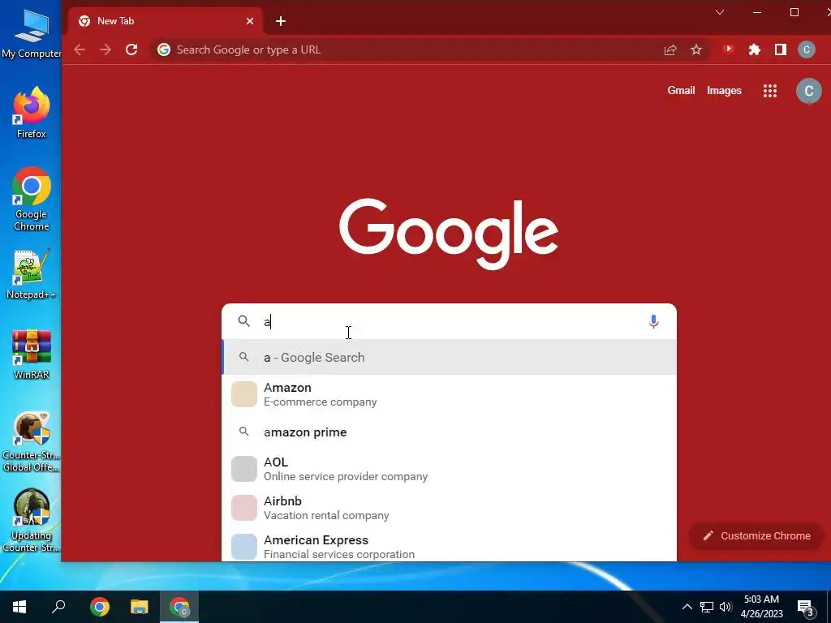Select the Firefox desktop shortcut
Viewport: 831px width, 623px height.
[32, 112]
